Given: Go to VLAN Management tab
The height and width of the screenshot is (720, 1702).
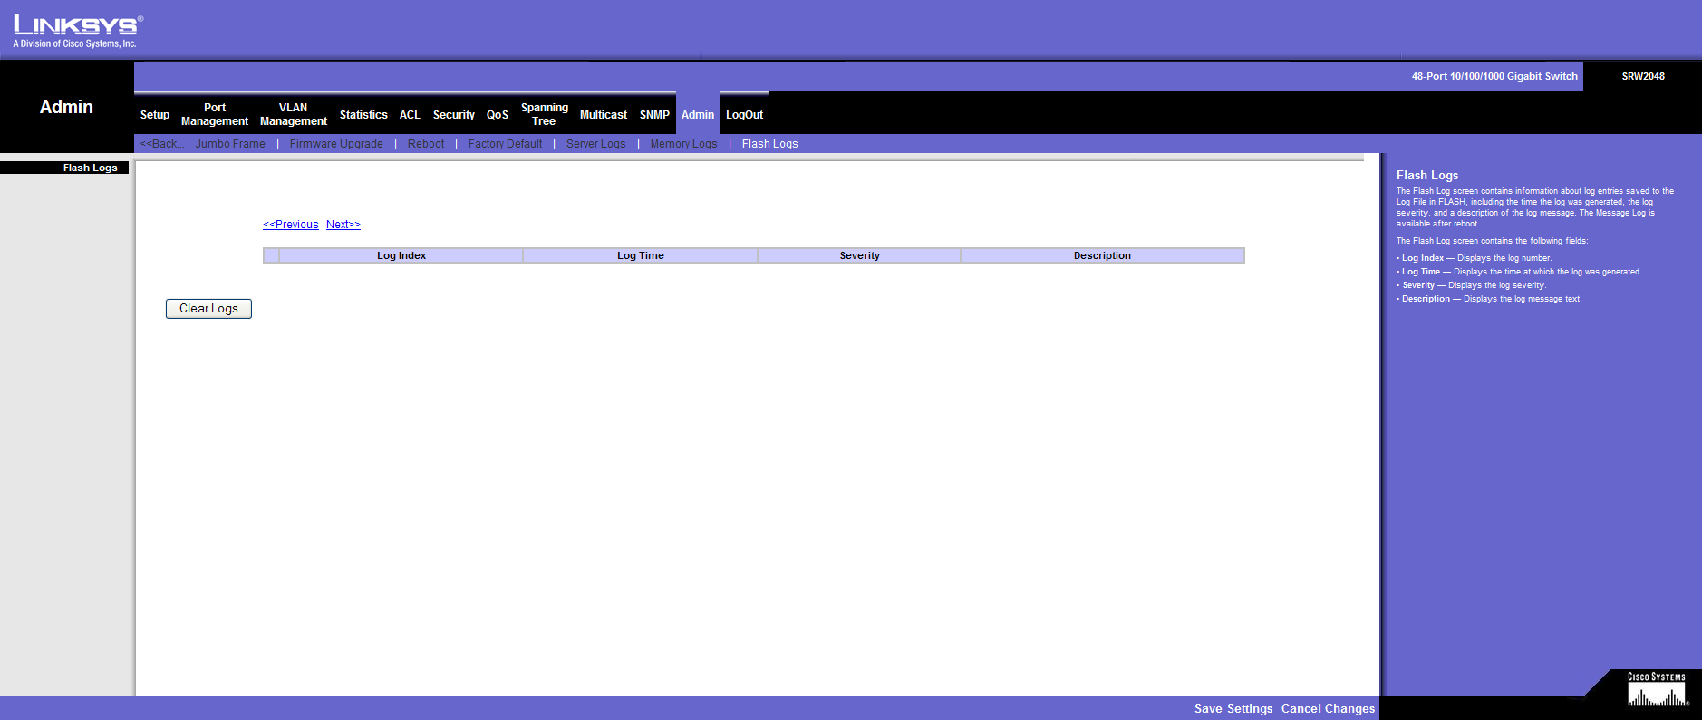Looking at the screenshot, I should [x=293, y=114].
